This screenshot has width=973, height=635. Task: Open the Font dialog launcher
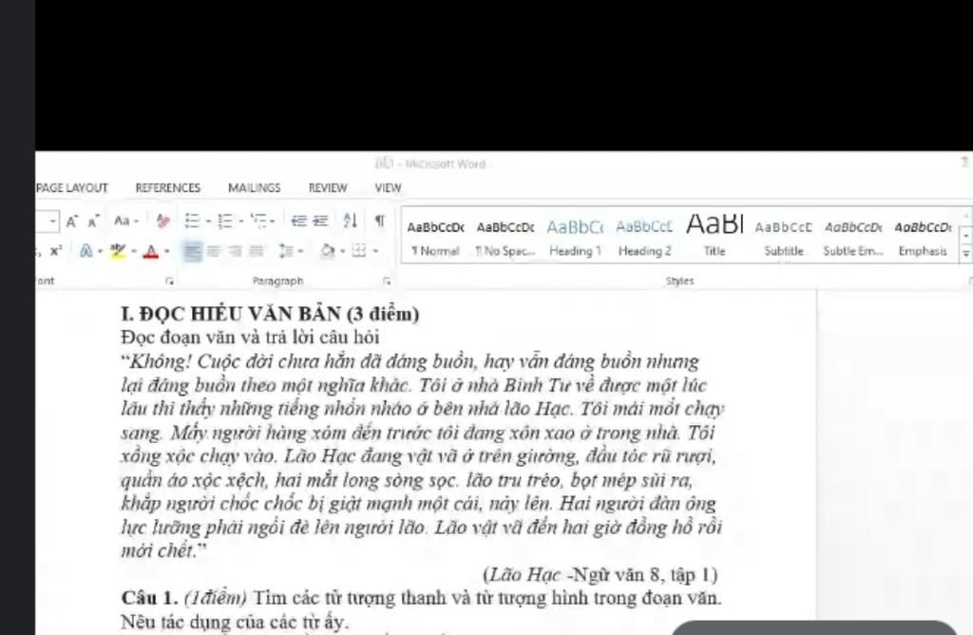coord(169,281)
